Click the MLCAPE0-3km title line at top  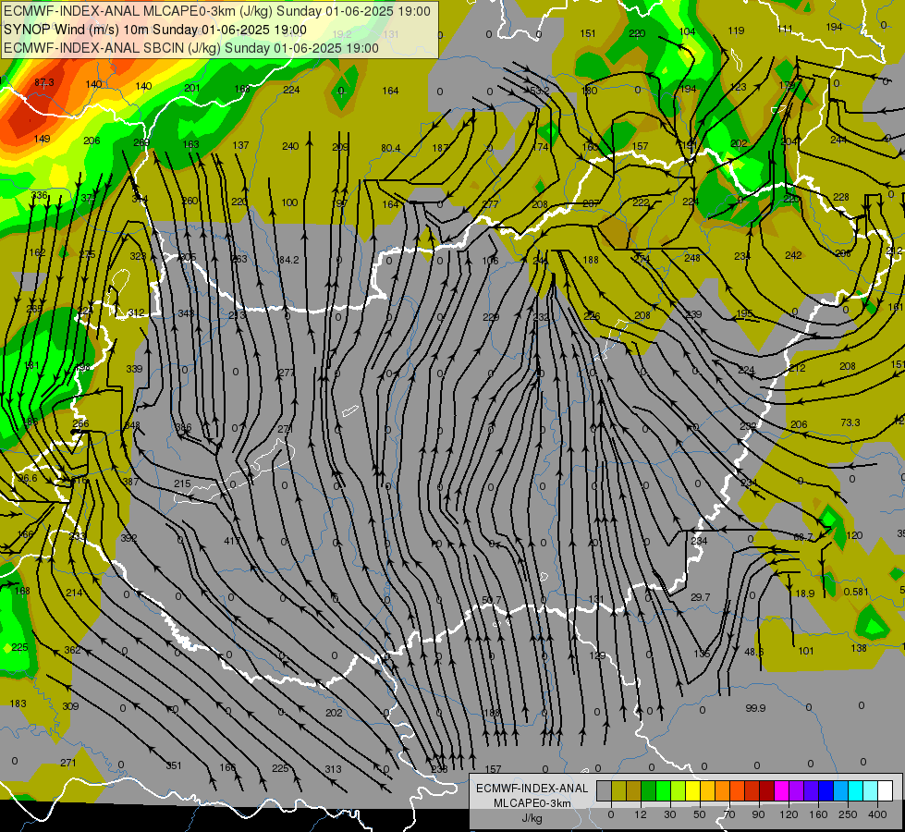point(217,11)
